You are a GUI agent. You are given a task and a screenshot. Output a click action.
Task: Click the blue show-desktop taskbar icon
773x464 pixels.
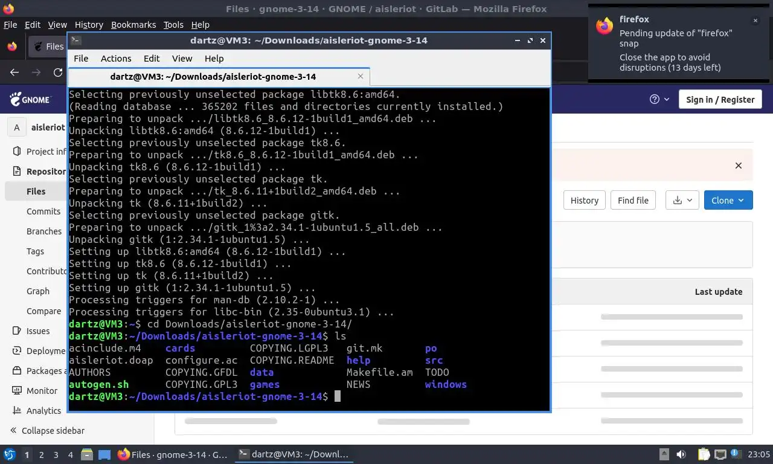(104, 454)
